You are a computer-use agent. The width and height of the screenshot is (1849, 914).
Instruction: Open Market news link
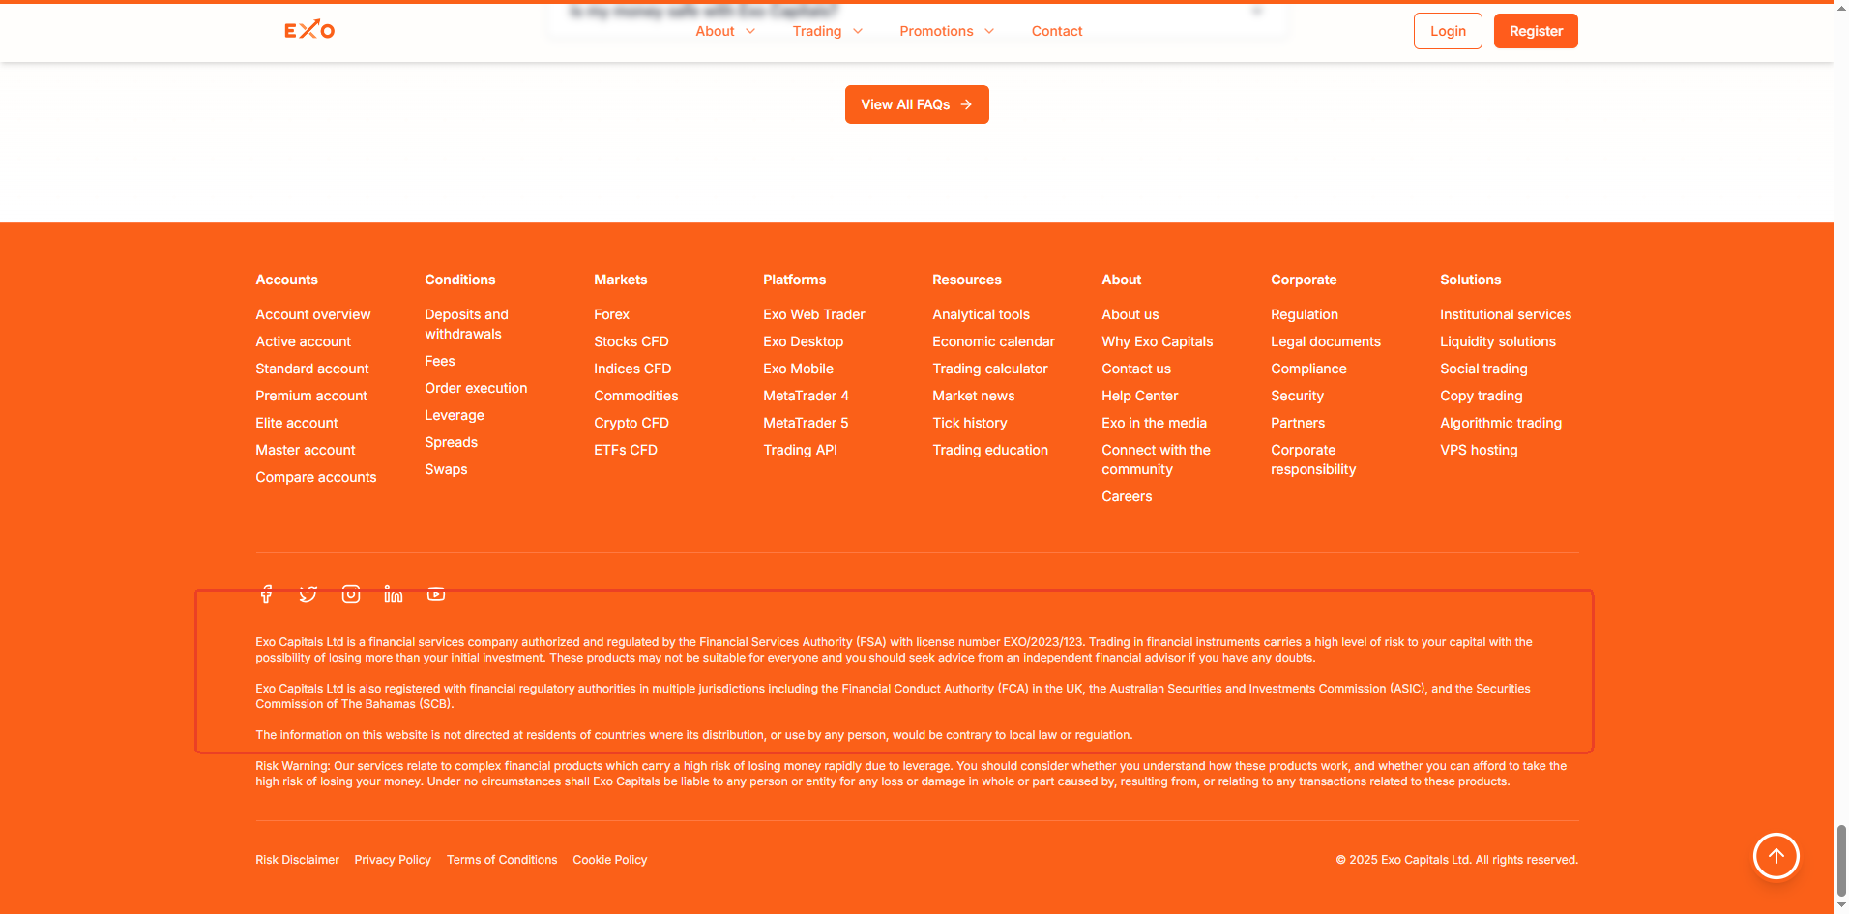click(974, 396)
